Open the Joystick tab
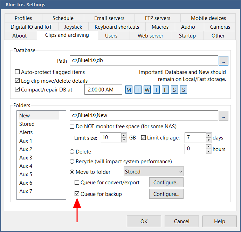The height and width of the screenshot is (232, 241). coord(73,27)
